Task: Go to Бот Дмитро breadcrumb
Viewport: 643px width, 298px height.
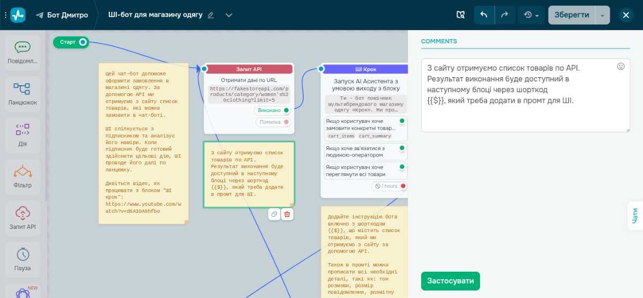Action: pyautogui.click(x=62, y=15)
